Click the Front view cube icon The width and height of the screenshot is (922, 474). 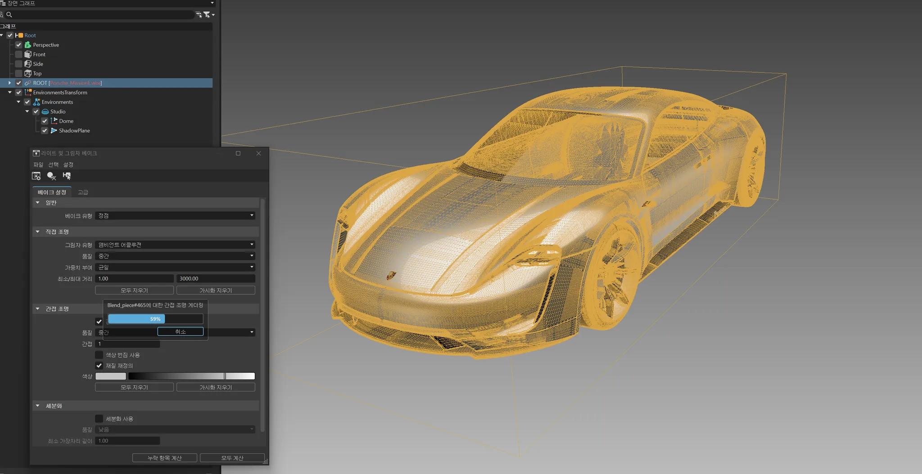coord(28,54)
